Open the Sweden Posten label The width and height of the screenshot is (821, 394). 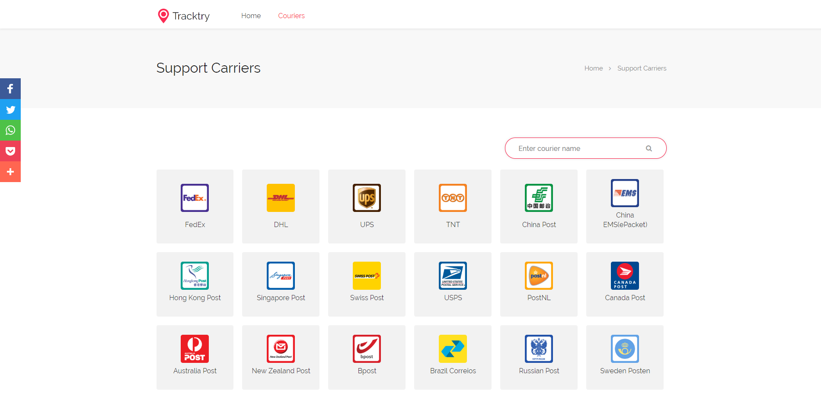[x=625, y=371]
